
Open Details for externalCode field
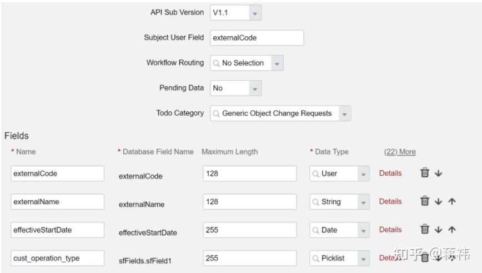pyautogui.click(x=390, y=173)
